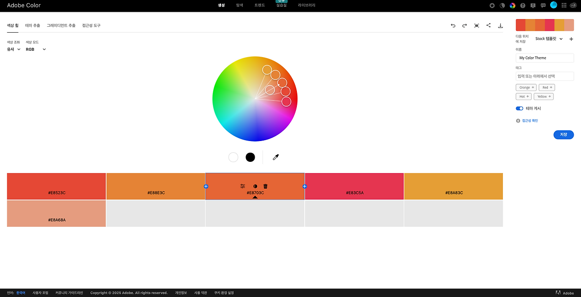This screenshot has width=581, height=297.
Task: Click the rainbow color wheel icon
Action: point(512,5)
